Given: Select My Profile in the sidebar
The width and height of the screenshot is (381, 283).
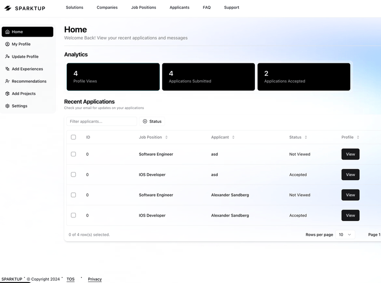Looking at the screenshot, I should [x=28, y=44].
